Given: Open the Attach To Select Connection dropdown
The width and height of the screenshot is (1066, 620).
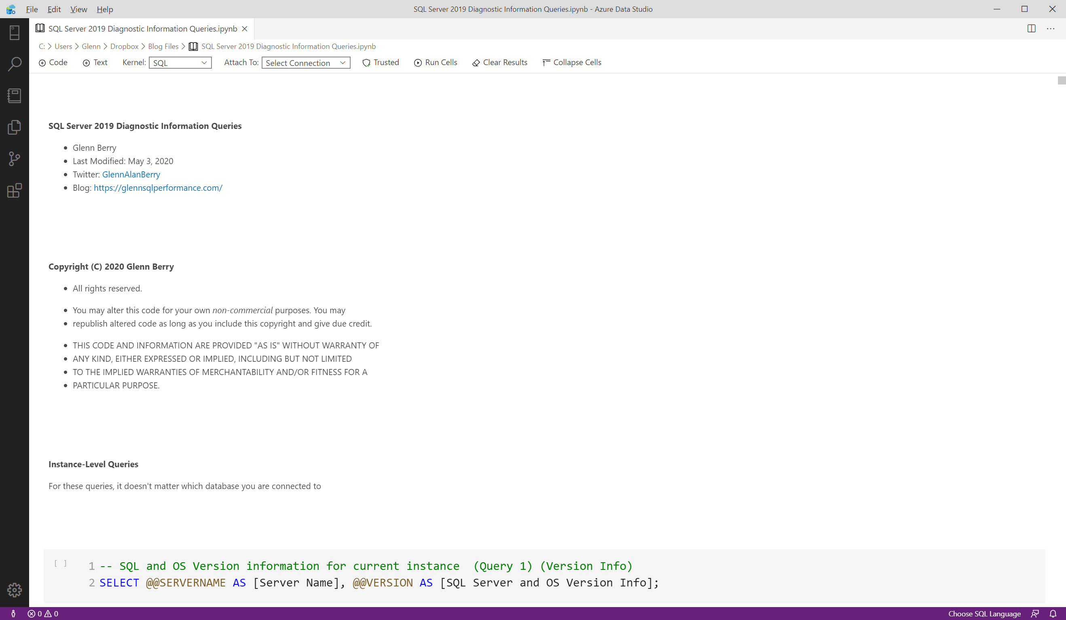Looking at the screenshot, I should (x=306, y=63).
